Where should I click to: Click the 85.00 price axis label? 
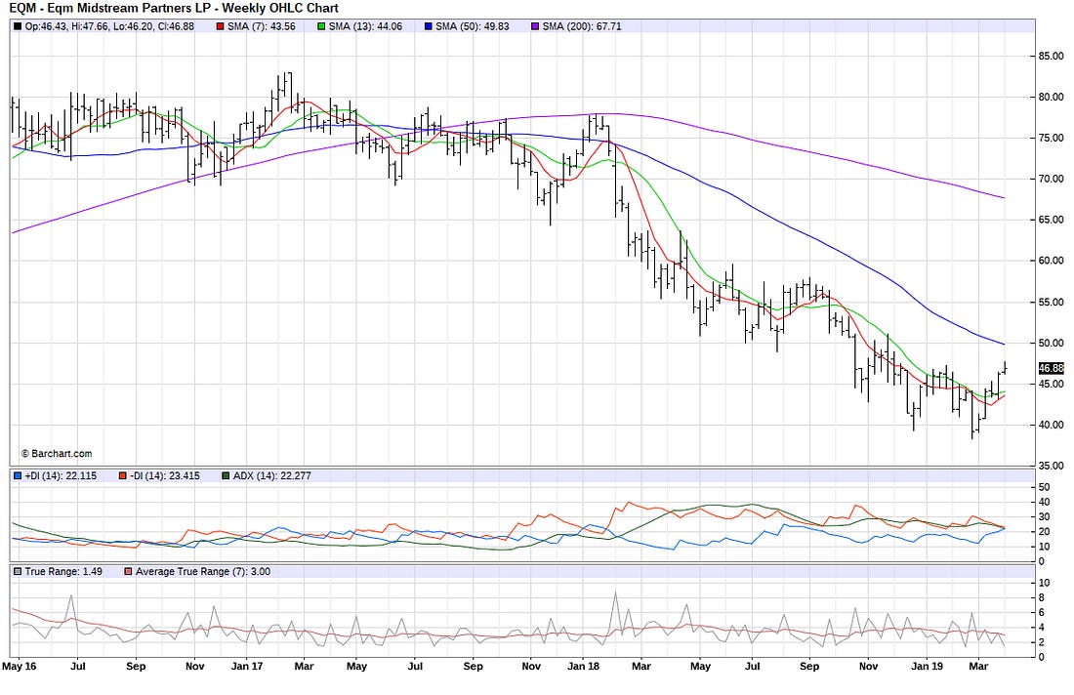click(1051, 57)
